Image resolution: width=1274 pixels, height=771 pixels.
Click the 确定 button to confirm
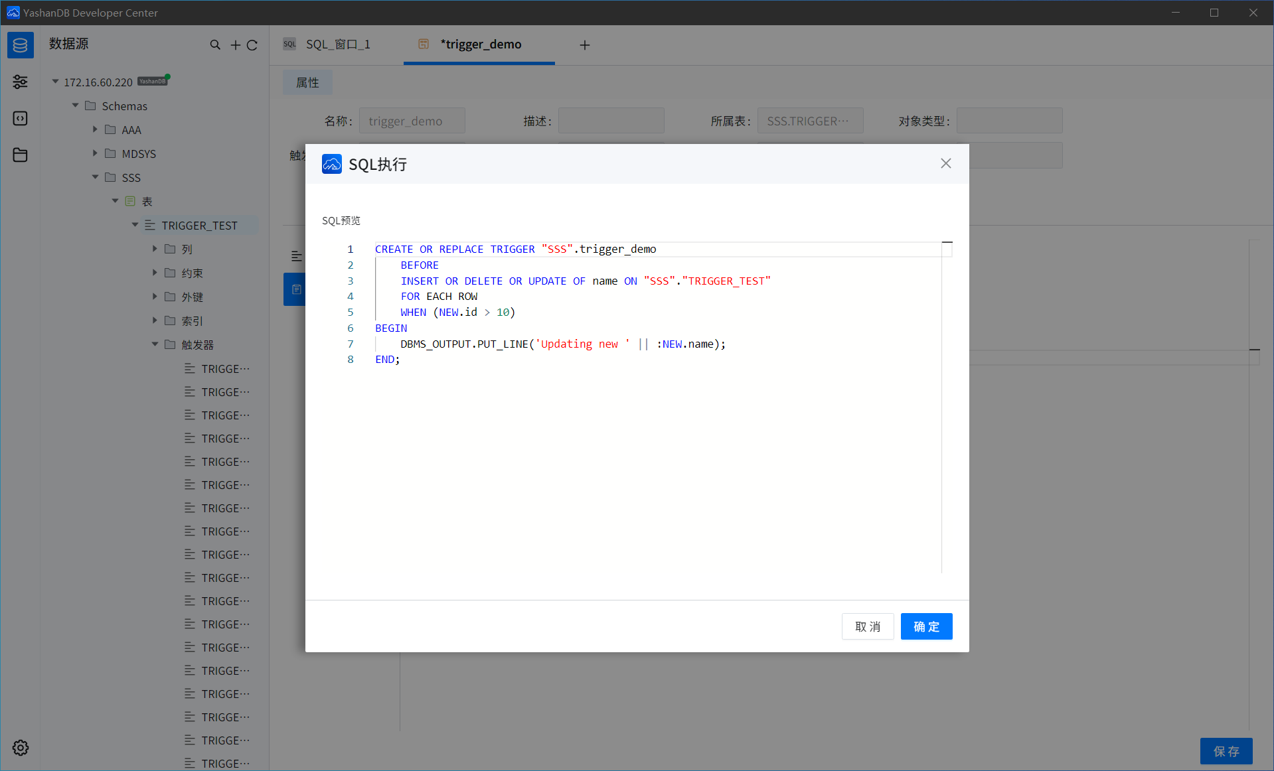pos(926,626)
